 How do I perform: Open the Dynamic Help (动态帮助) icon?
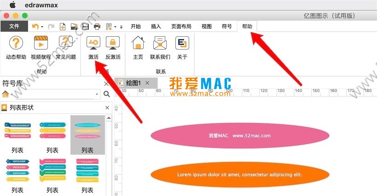[16, 43]
